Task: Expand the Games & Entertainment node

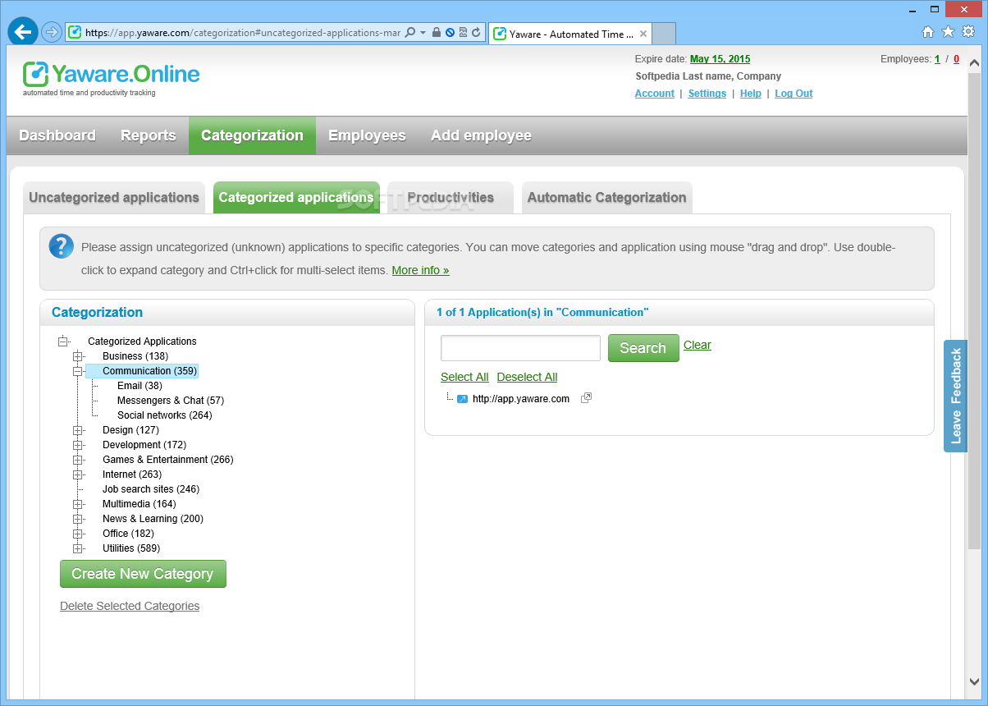Action: (x=78, y=460)
